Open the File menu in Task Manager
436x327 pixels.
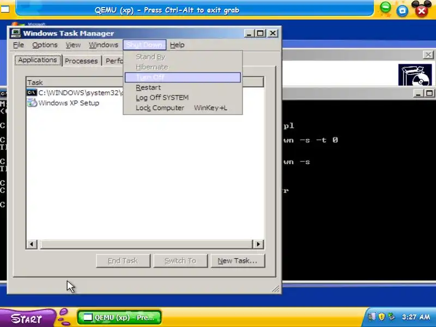[19, 45]
